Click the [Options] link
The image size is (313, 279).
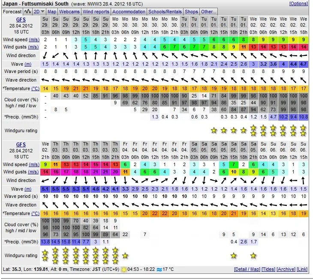[298, 3]
